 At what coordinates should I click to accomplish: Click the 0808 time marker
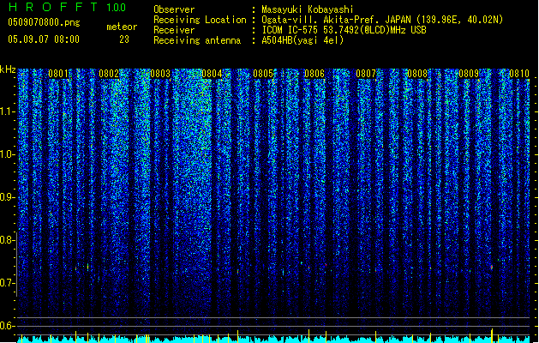[x=417, y=74]
